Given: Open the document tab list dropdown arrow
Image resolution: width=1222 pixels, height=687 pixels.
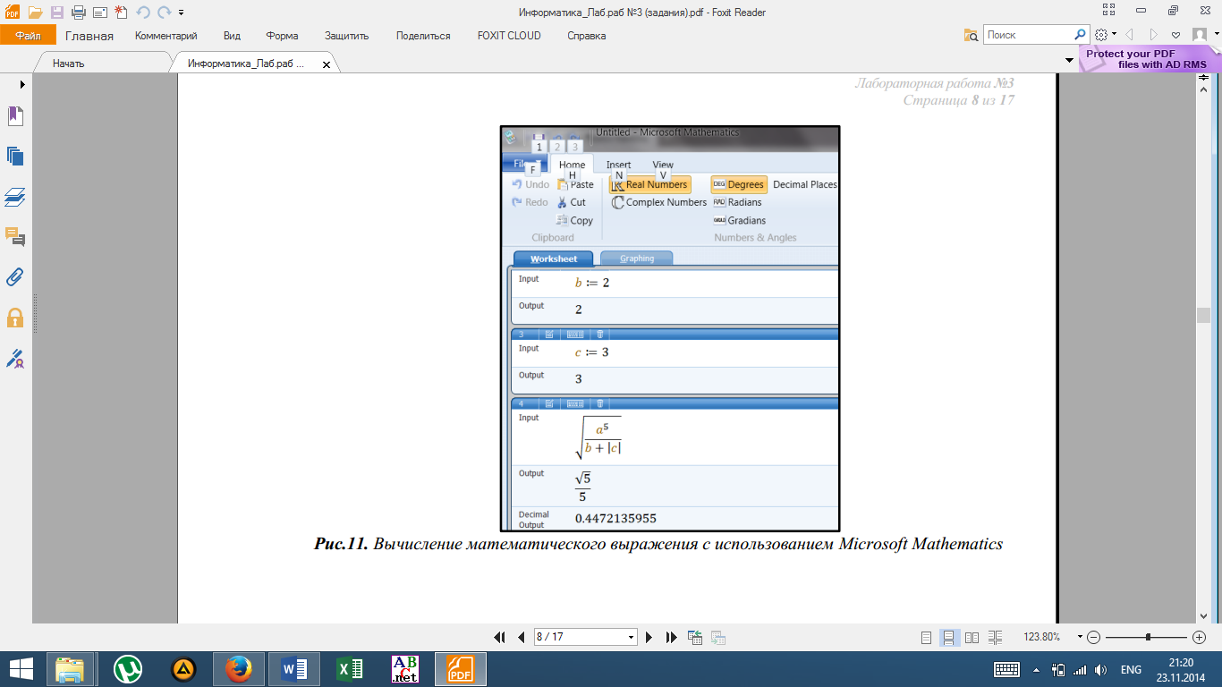Looking at the screenshot, I should (x=1069, y=60).
